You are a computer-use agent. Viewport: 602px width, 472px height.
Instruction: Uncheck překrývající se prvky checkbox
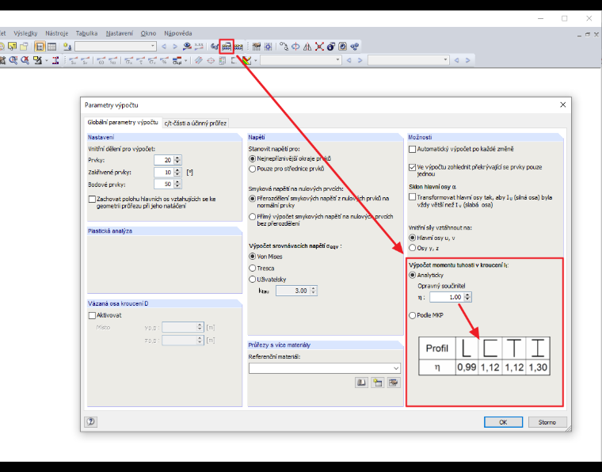413,167
